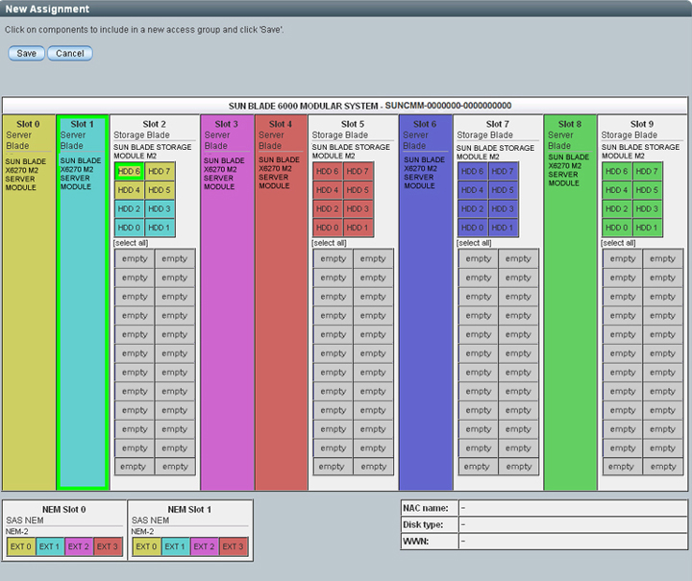Click select all under Slot 9 disks

point(618,243)
